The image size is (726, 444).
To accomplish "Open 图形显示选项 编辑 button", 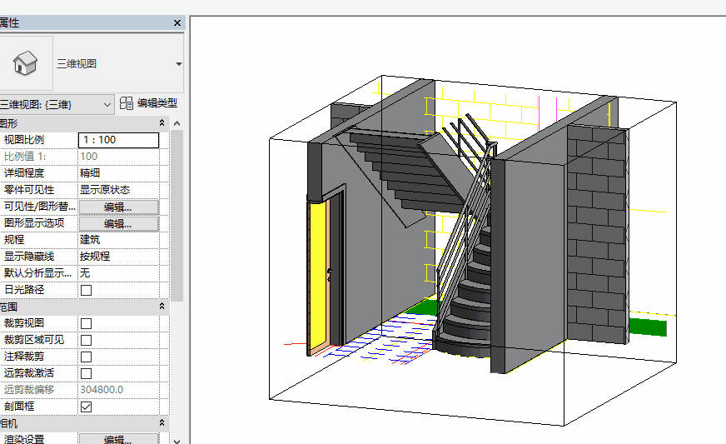I will [x=118, y=223].
